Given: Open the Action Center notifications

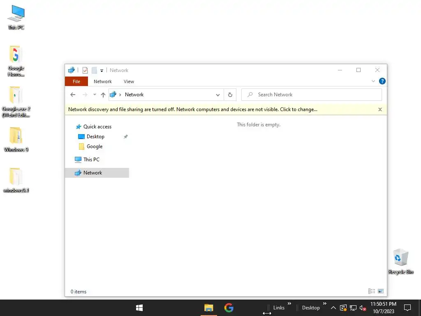Looking at the screenshot, I should click(x=407, y=308).
